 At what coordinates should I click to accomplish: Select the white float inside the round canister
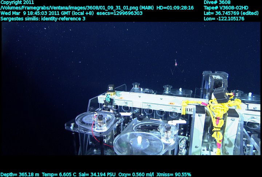(x=139, y=140)
